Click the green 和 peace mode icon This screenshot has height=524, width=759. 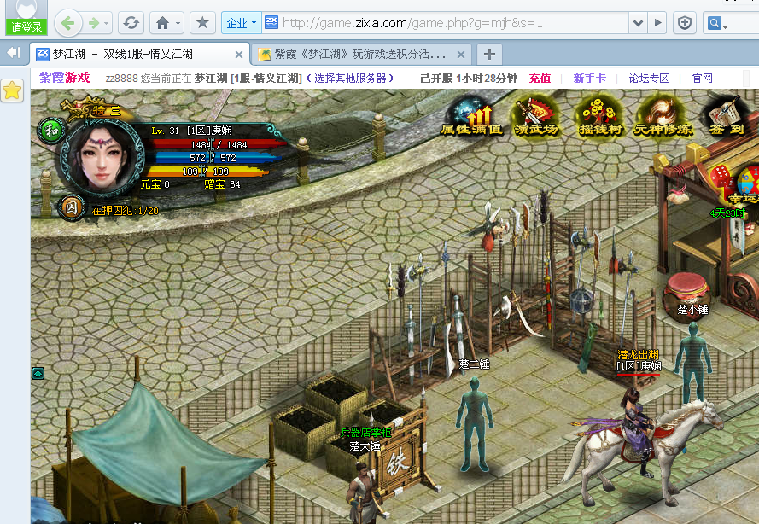(x=51, y=130)
